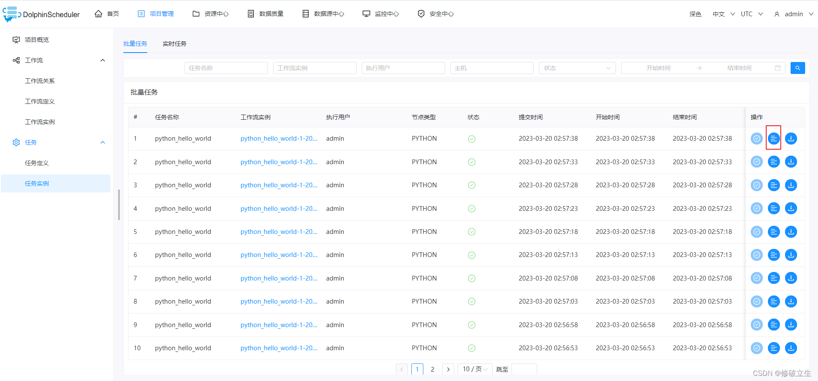818x381 pixels.
Task: Open 数据质量 menu
Action: click(265, 14)
